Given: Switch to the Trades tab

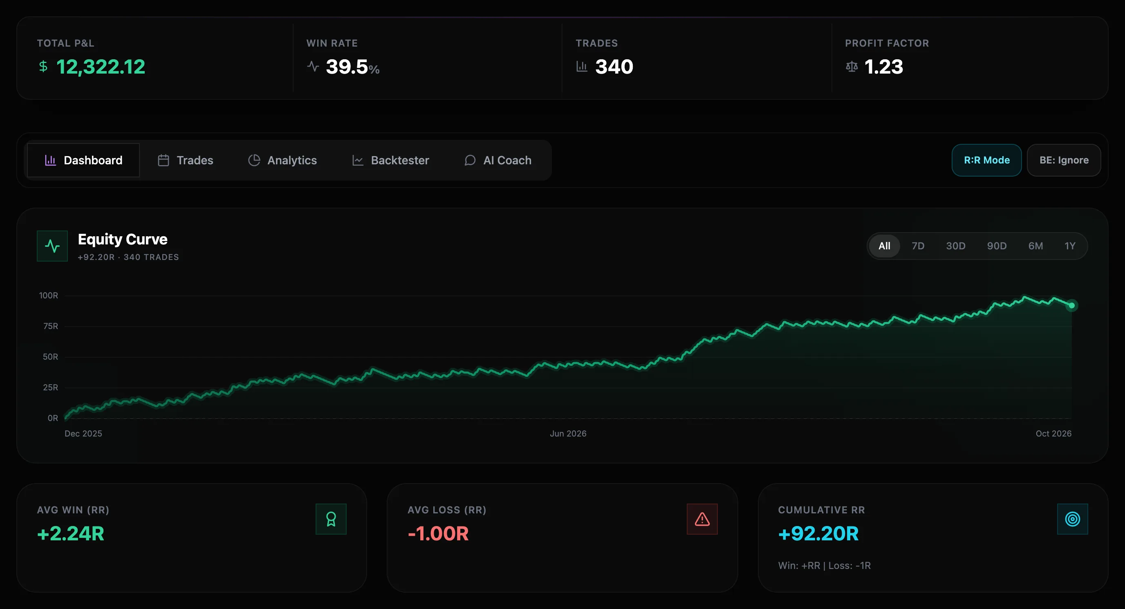Looking at the screenshot, I should pos(186,160).
